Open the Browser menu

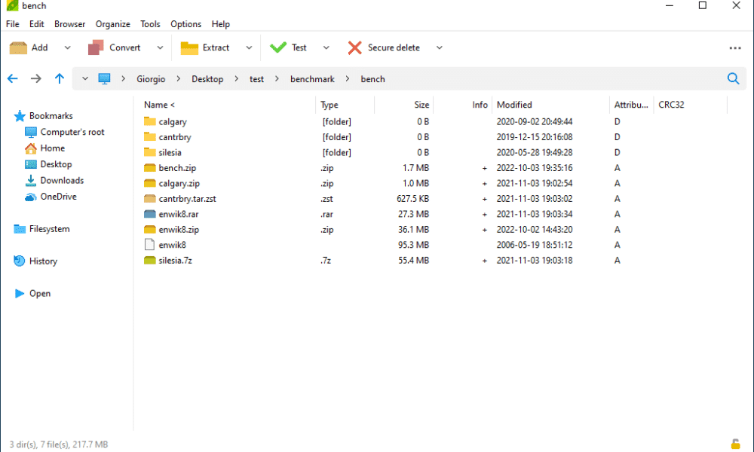tap(69, 24)
